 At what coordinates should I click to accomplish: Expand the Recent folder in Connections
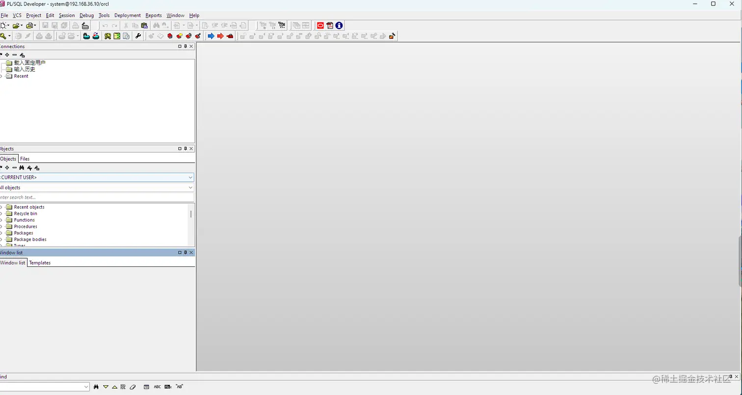(x=1, y=76)
